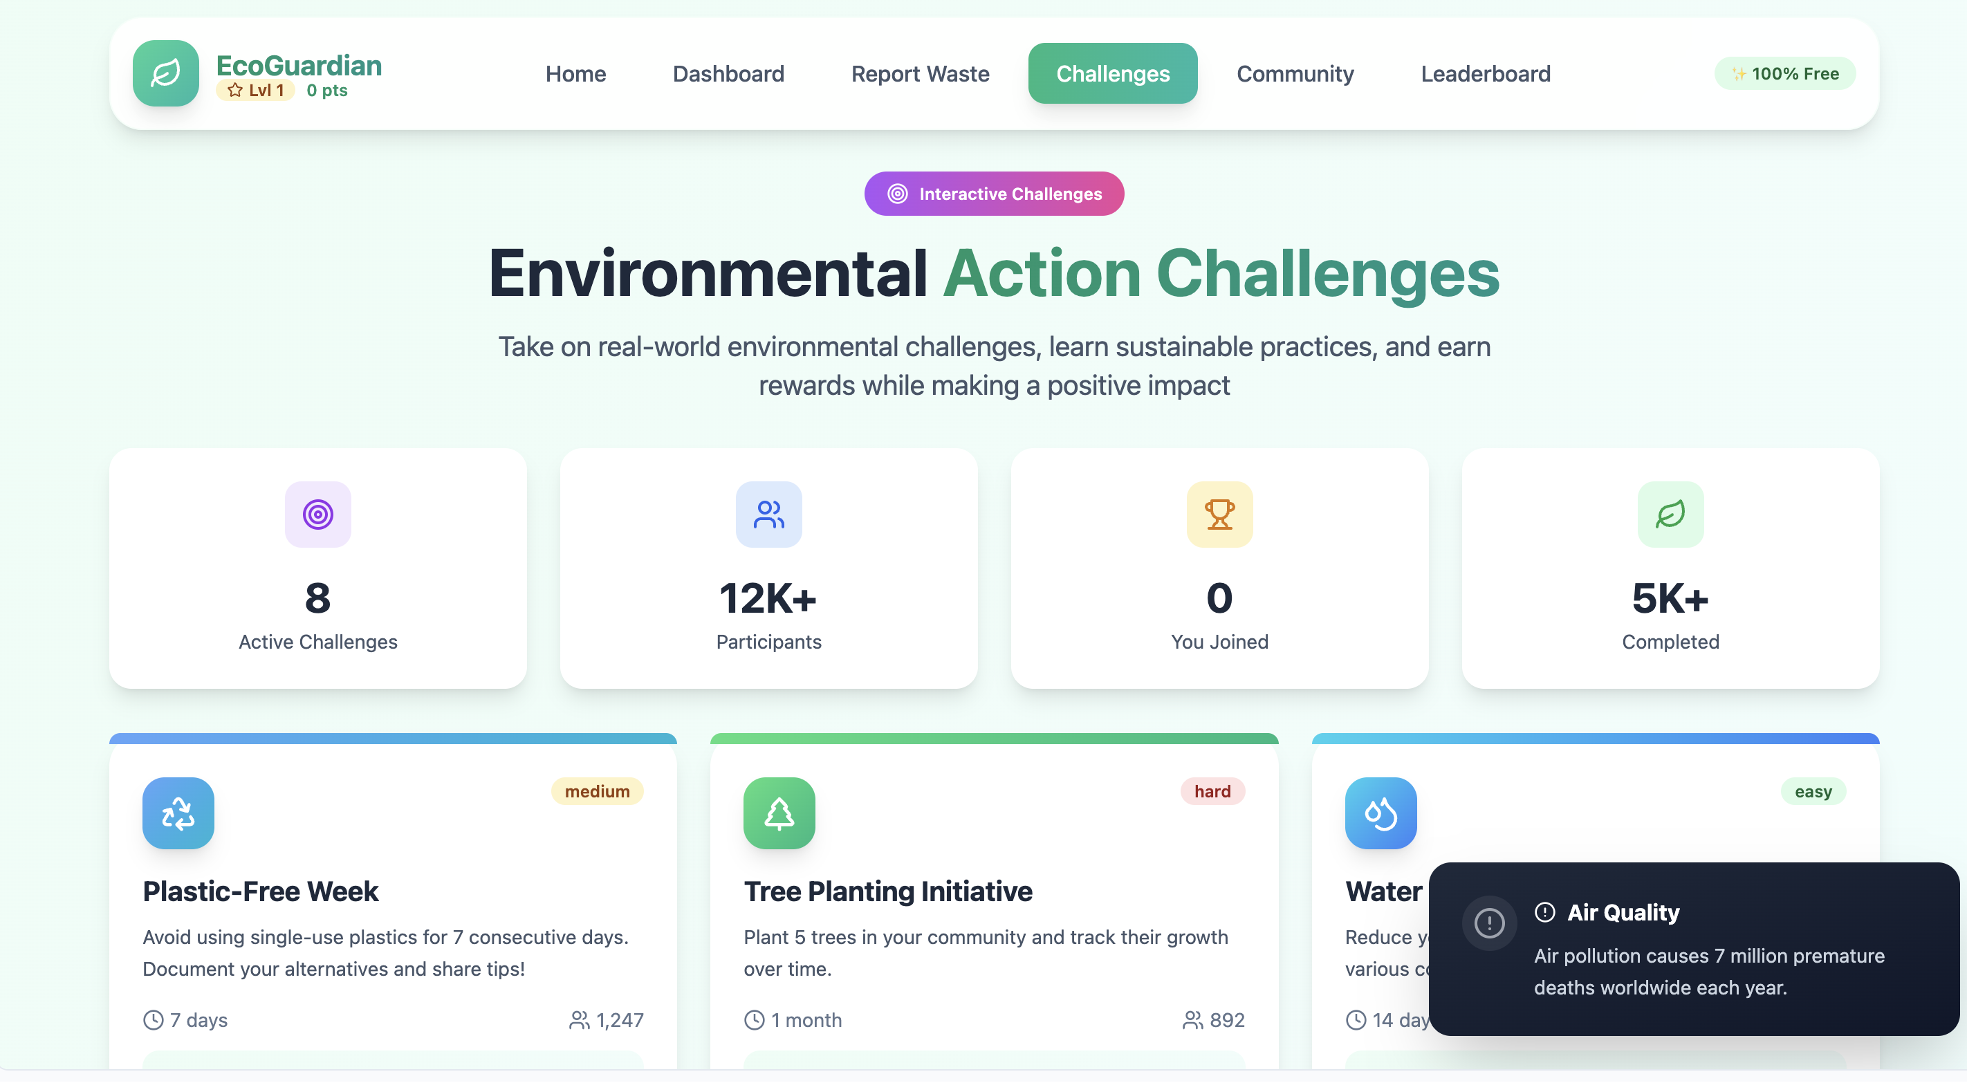The image size is (1967, 1083).
Task: Click the purple target icon above Active Challenges
Action: pyautogui.click(x=317, y=515)
